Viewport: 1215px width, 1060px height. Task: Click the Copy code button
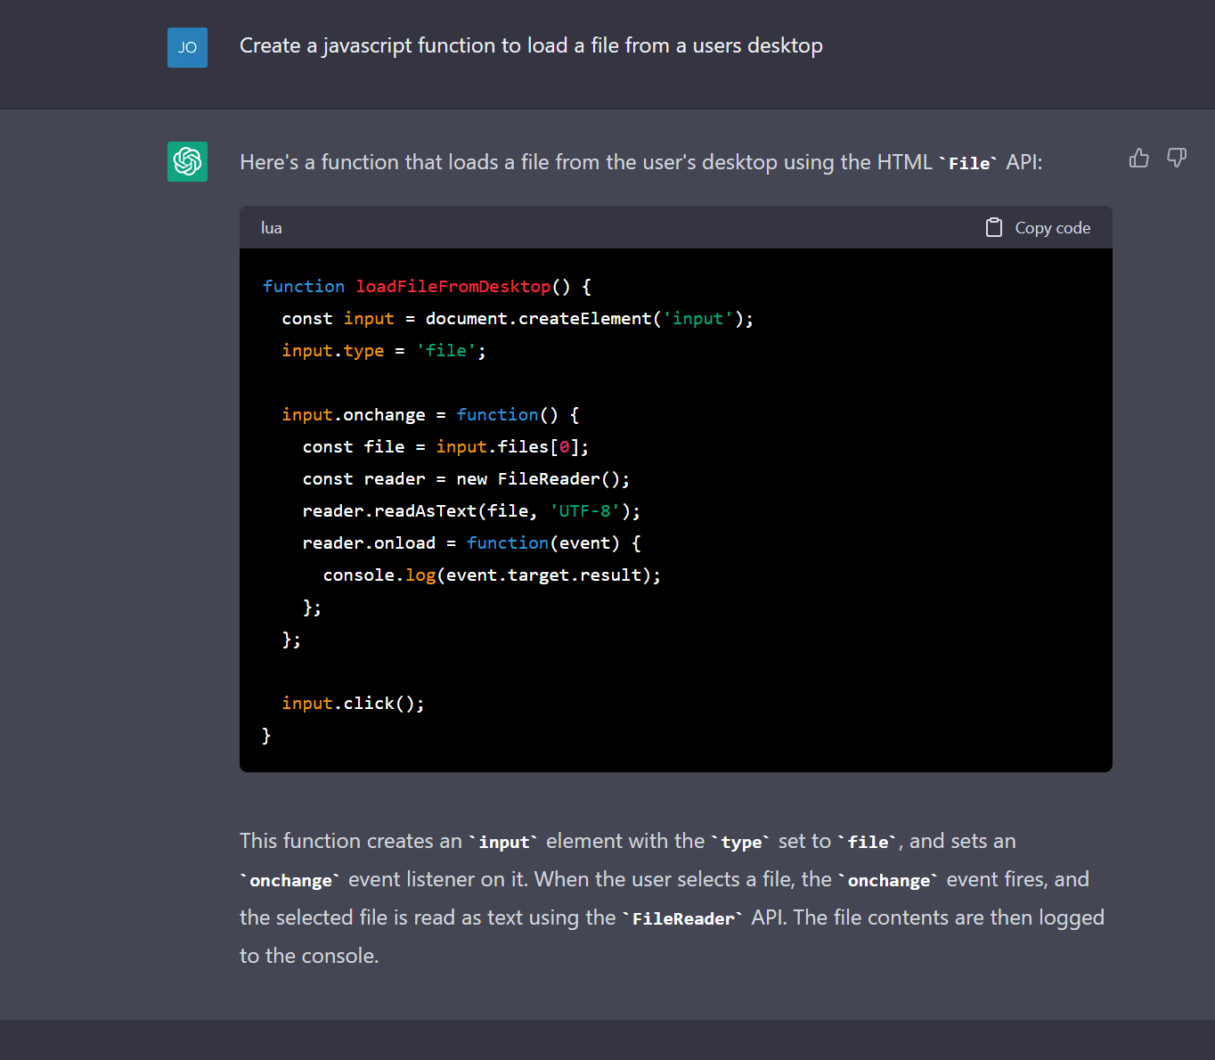point(1038,228)
